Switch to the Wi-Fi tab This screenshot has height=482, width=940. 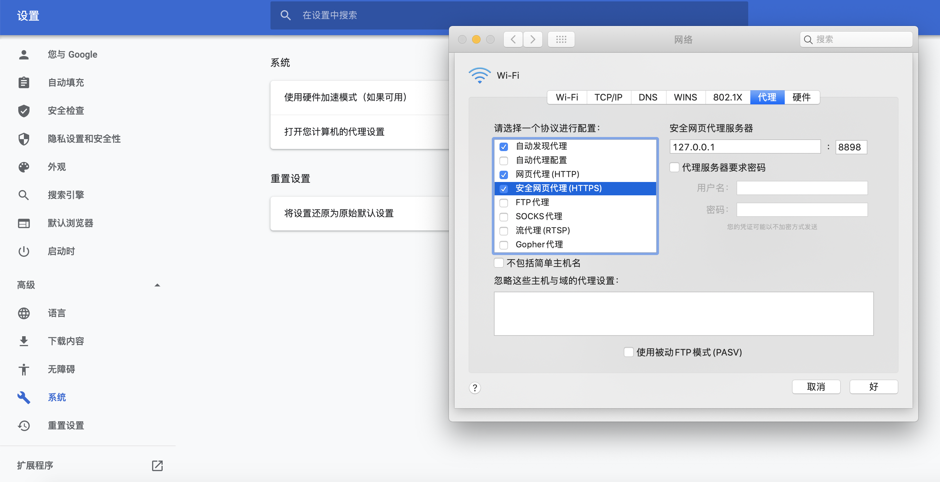pyautogui.click(x=567, y=97)
